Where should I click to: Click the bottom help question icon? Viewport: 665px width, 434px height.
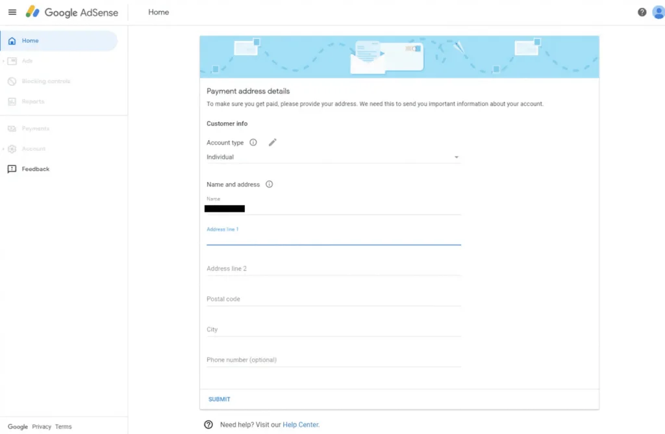coord(208,425)
